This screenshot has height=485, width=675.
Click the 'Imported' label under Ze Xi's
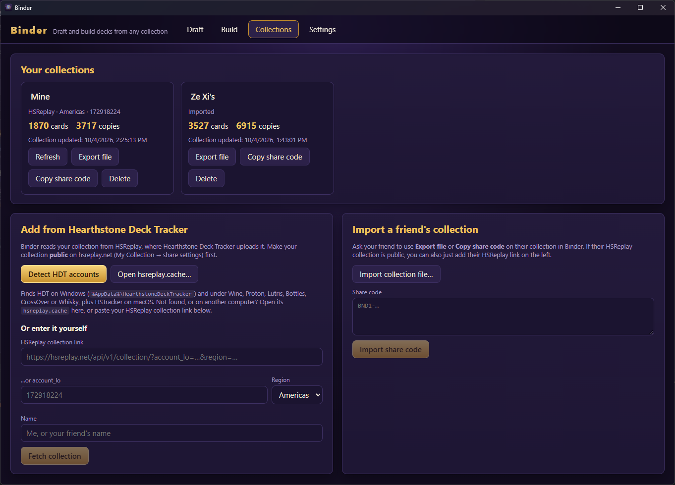(201, 112)
